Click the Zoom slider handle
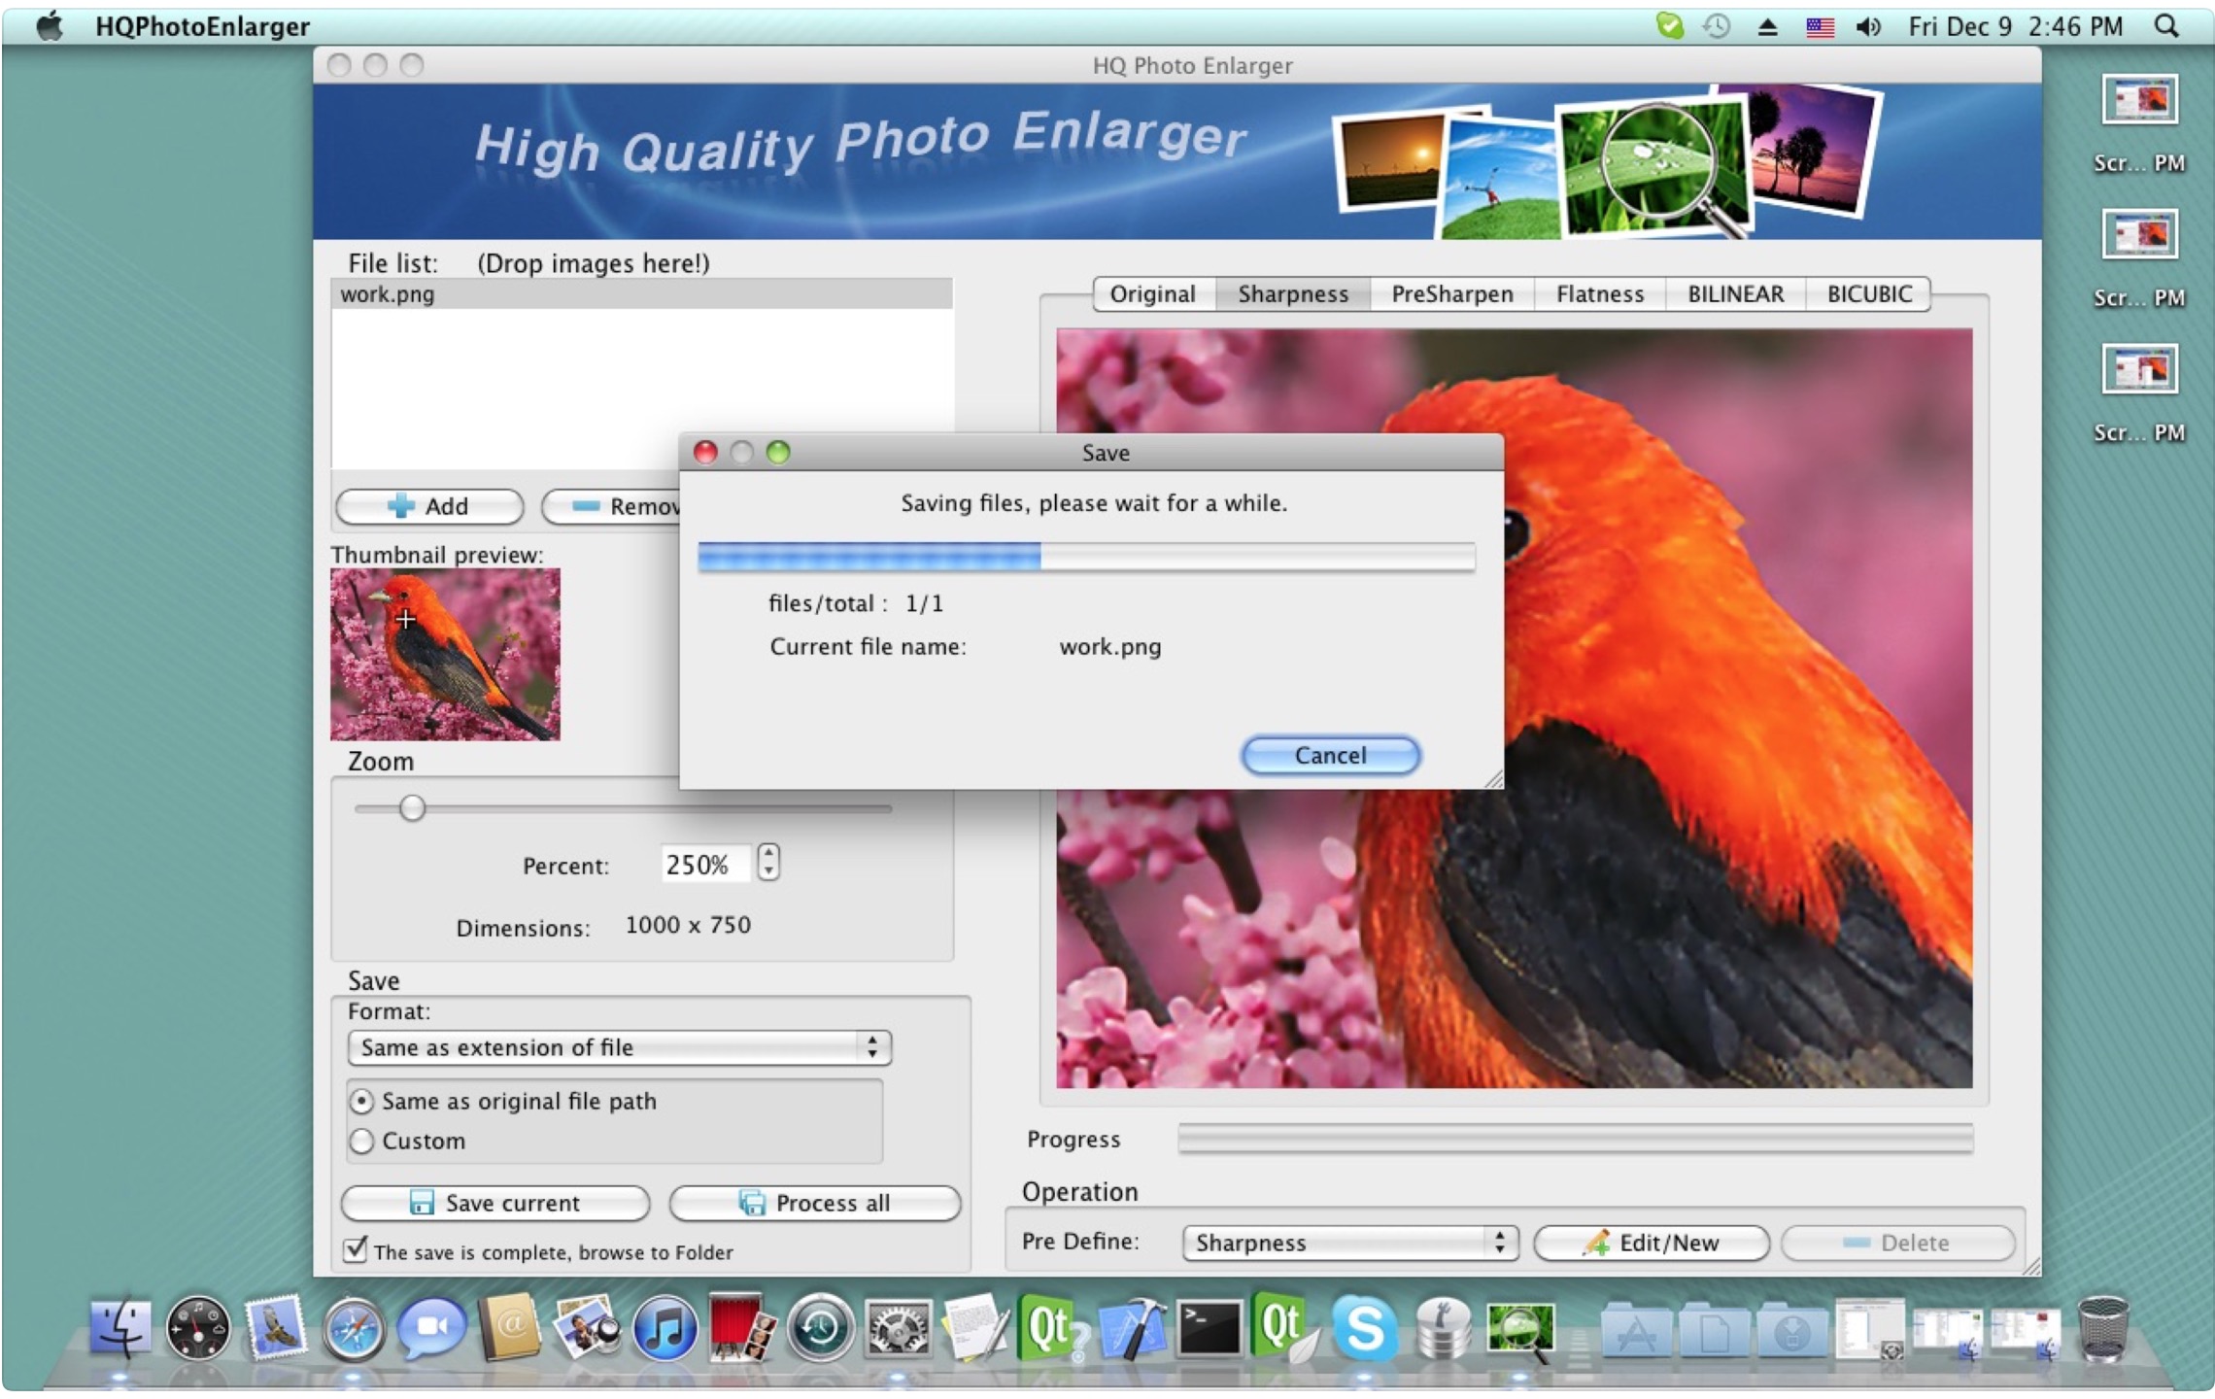The height and width of the screenshot is (1399, 2215). (413, 808)
